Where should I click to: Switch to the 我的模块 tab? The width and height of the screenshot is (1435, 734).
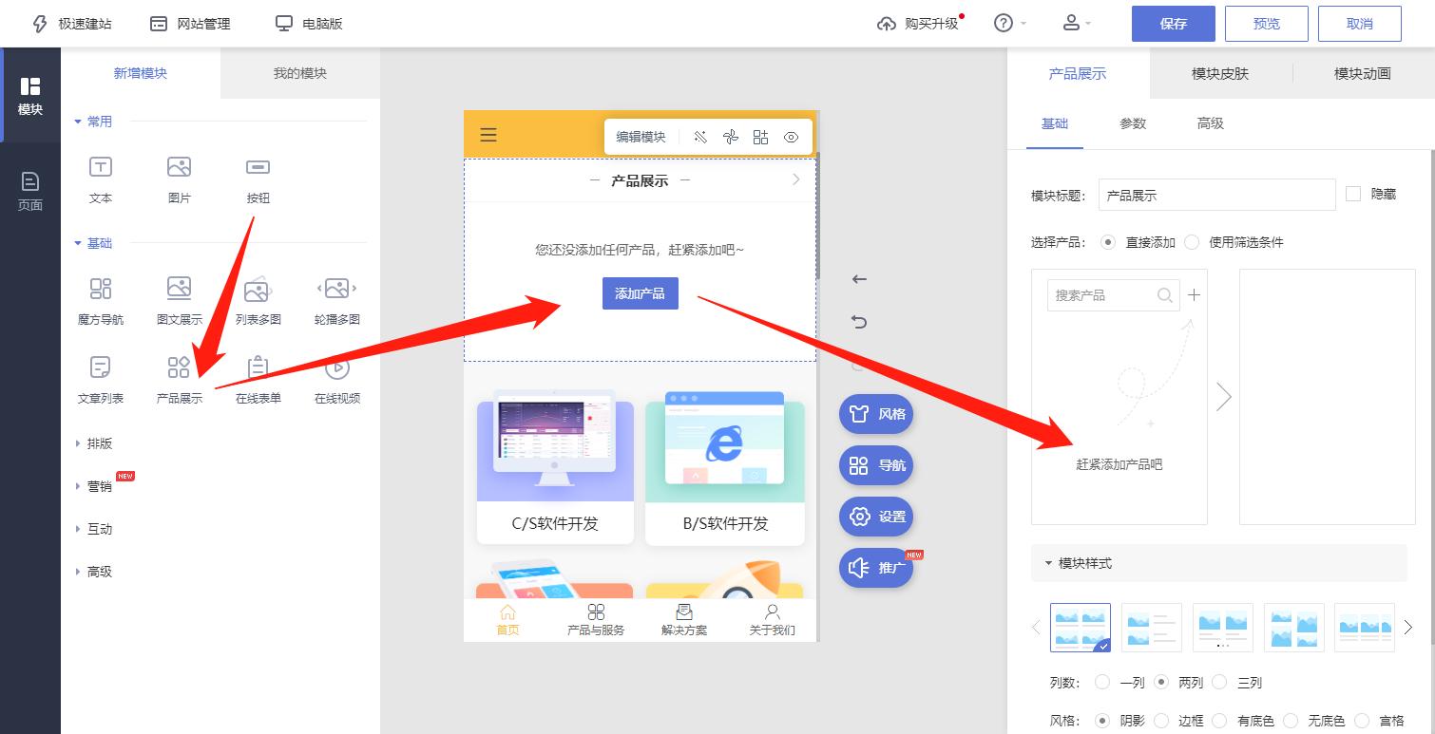pos(298,73)
